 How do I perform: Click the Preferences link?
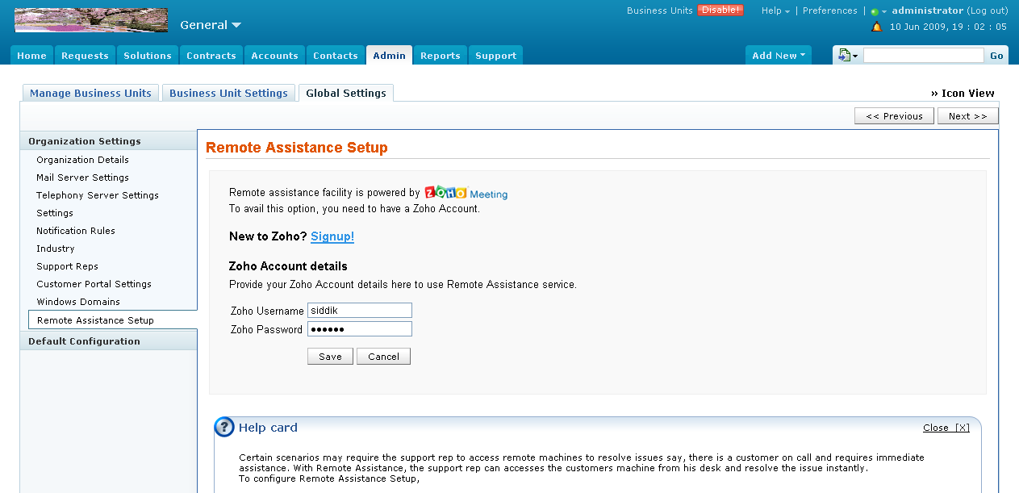pyautogui.click(x=830, y=10)
